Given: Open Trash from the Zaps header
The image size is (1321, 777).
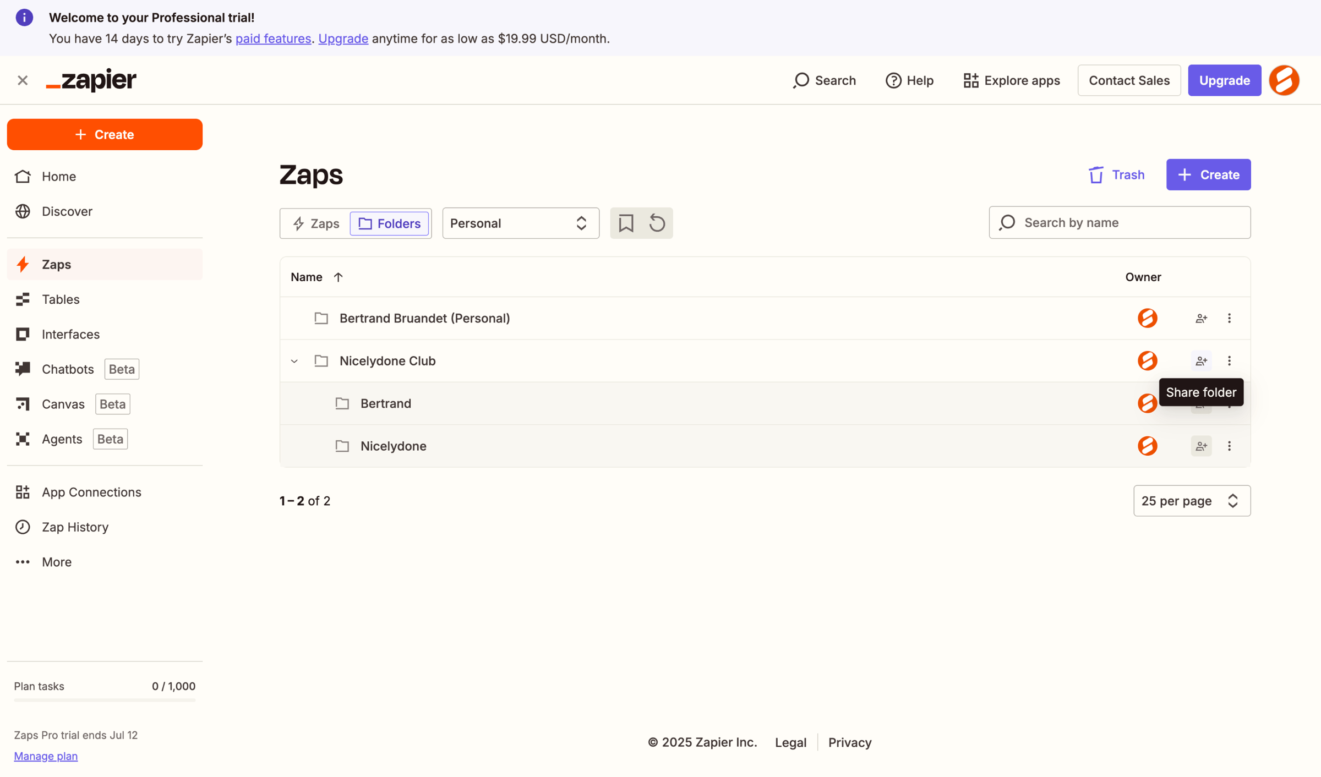Looking at the screenshot, I should [1117, 174].
